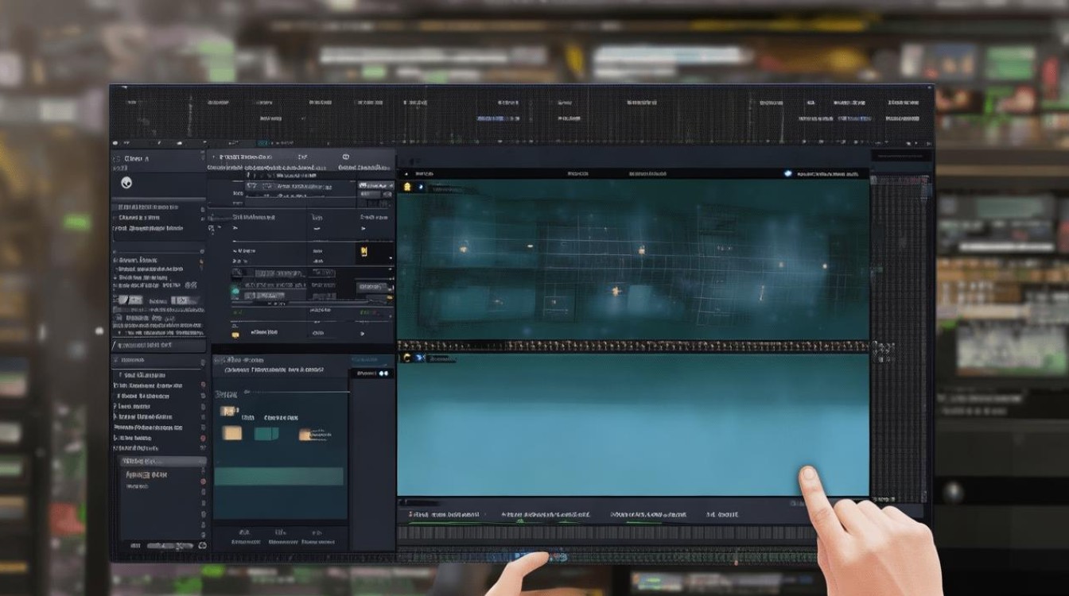
Task: Click yellow icon atop the grid preview
Action: 408,187
